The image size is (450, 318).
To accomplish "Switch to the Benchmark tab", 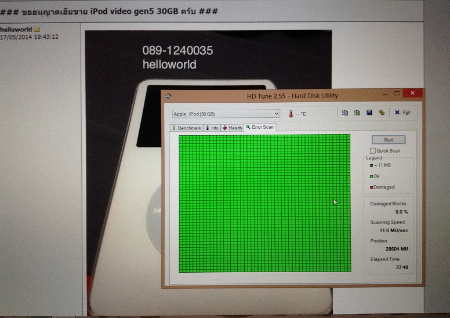I will tap(186, 128).
